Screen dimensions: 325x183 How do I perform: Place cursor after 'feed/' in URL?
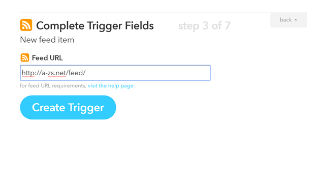[86, 73]
